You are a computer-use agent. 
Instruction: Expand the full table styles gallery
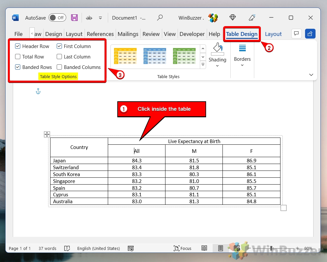point(203,64)
